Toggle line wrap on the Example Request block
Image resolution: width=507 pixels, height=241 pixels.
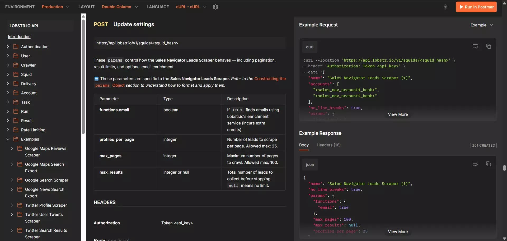pos(475,46)
